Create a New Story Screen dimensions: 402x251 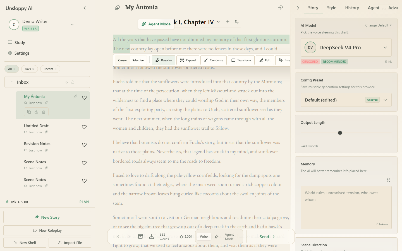47,217
